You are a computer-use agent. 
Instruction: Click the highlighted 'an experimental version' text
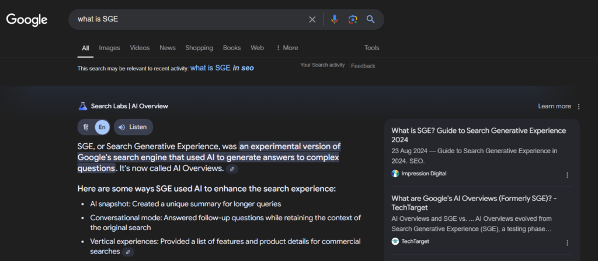(x=208, y=157)
